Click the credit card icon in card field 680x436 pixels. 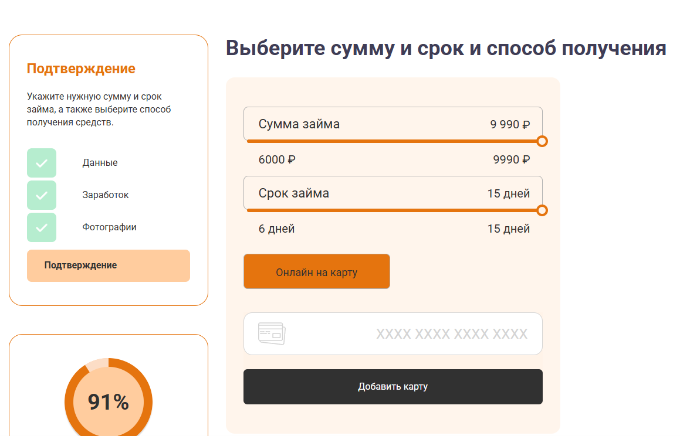click(x=272, y=333)
